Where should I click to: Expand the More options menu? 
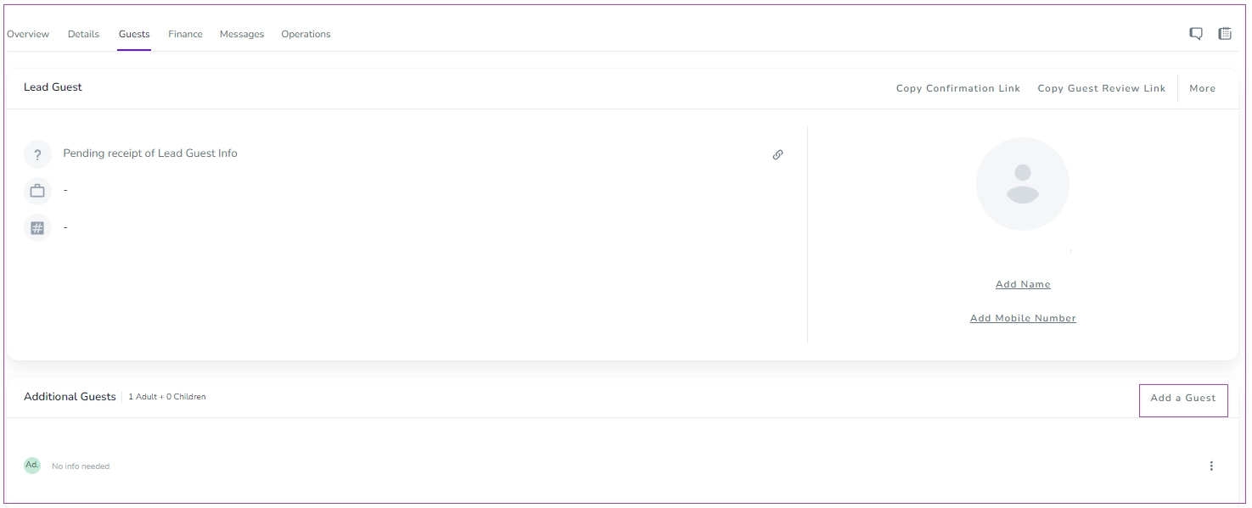1202,88
